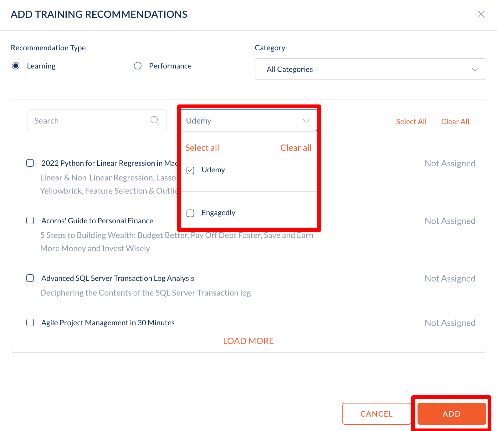
Task: Click Clear All courses link
Action: point(455,121)
